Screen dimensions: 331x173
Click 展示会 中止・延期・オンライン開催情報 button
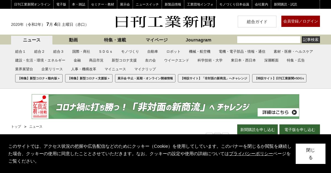pos(145,78)
